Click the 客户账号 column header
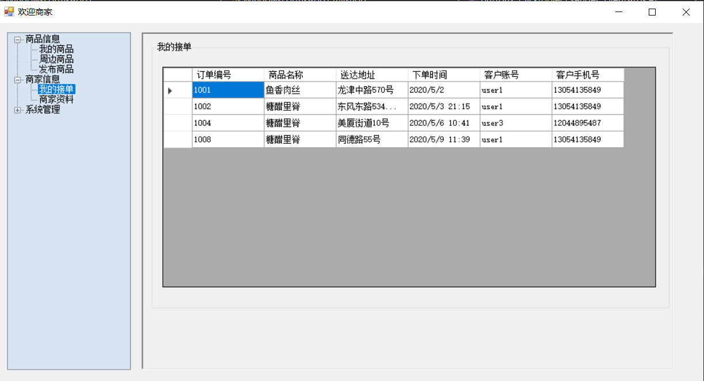The height and width of the screenshot is (381, 704). point(516,75)
